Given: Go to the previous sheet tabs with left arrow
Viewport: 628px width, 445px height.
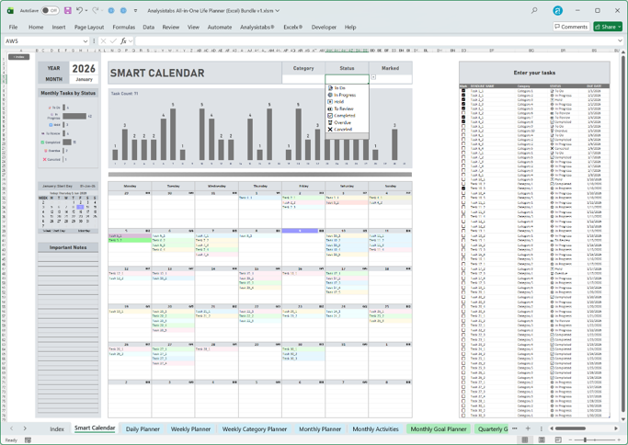Looking at the screenshot, I should point(11,428).
